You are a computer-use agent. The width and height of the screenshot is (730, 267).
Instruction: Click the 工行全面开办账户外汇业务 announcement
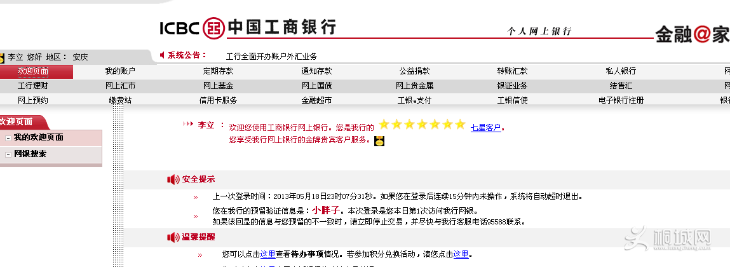[x=271, y=57]
